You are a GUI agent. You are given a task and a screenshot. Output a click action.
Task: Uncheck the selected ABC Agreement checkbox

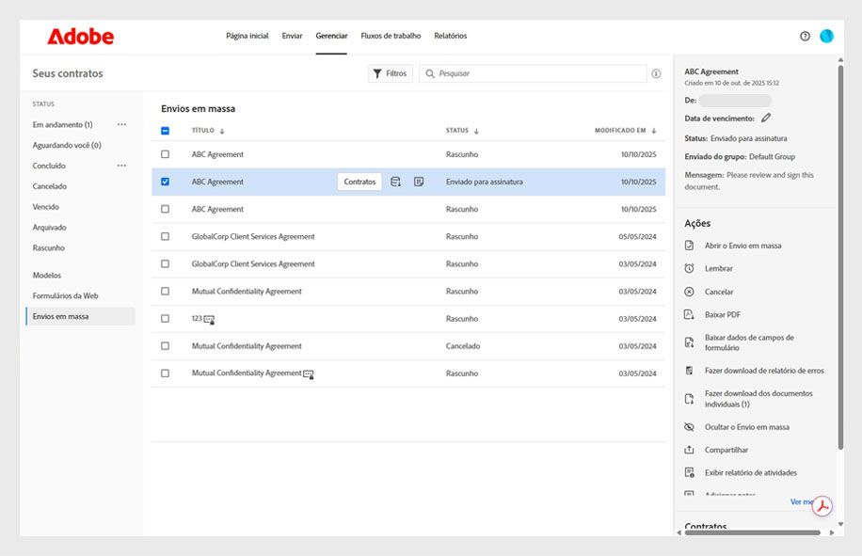tap(165, 182)
